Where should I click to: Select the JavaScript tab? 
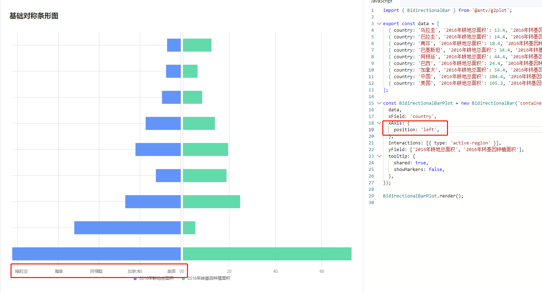[x=381, y=2]
